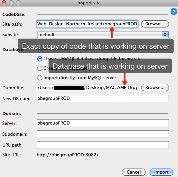
Task: Cancel the Import site dialog
Action: [134, 172]
